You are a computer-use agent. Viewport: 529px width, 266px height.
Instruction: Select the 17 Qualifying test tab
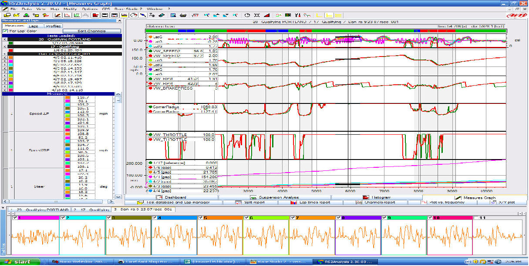click(91, 209)
